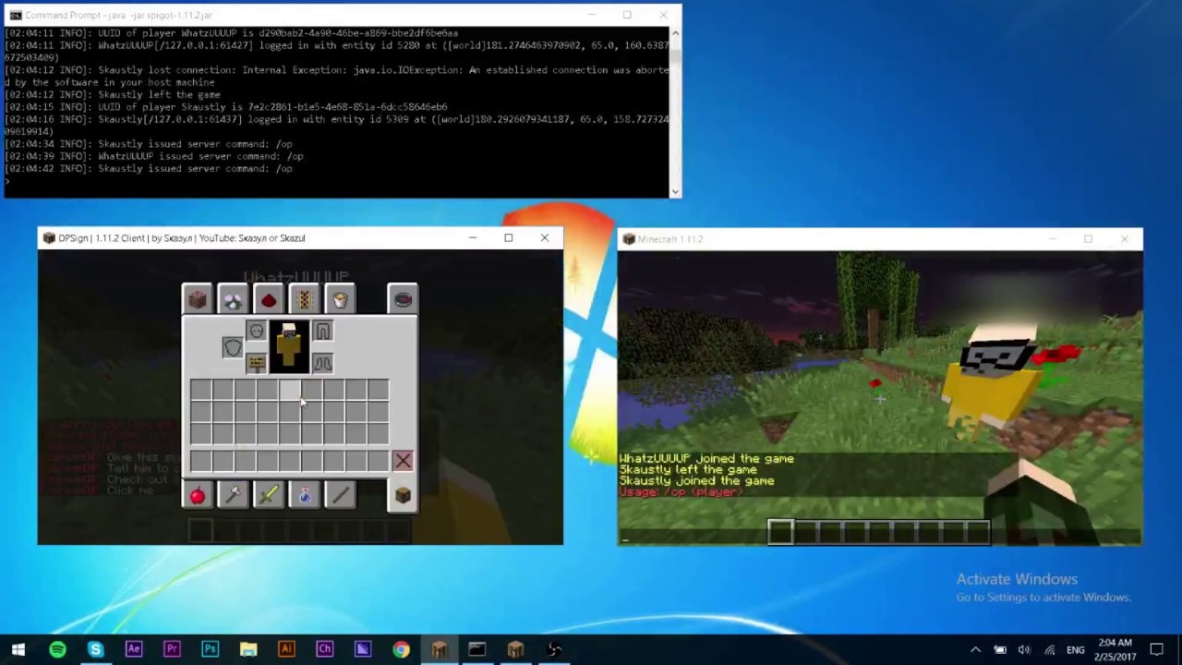The image size is (1182, 665).
Task: Switch the ENG input language indicator
Action: coord(1076,650)
